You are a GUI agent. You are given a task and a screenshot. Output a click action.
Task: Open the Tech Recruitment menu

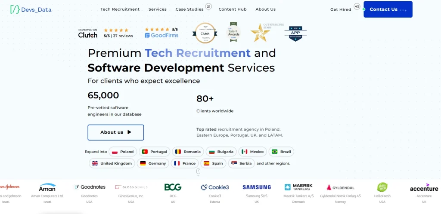click(x=120, y=9)
